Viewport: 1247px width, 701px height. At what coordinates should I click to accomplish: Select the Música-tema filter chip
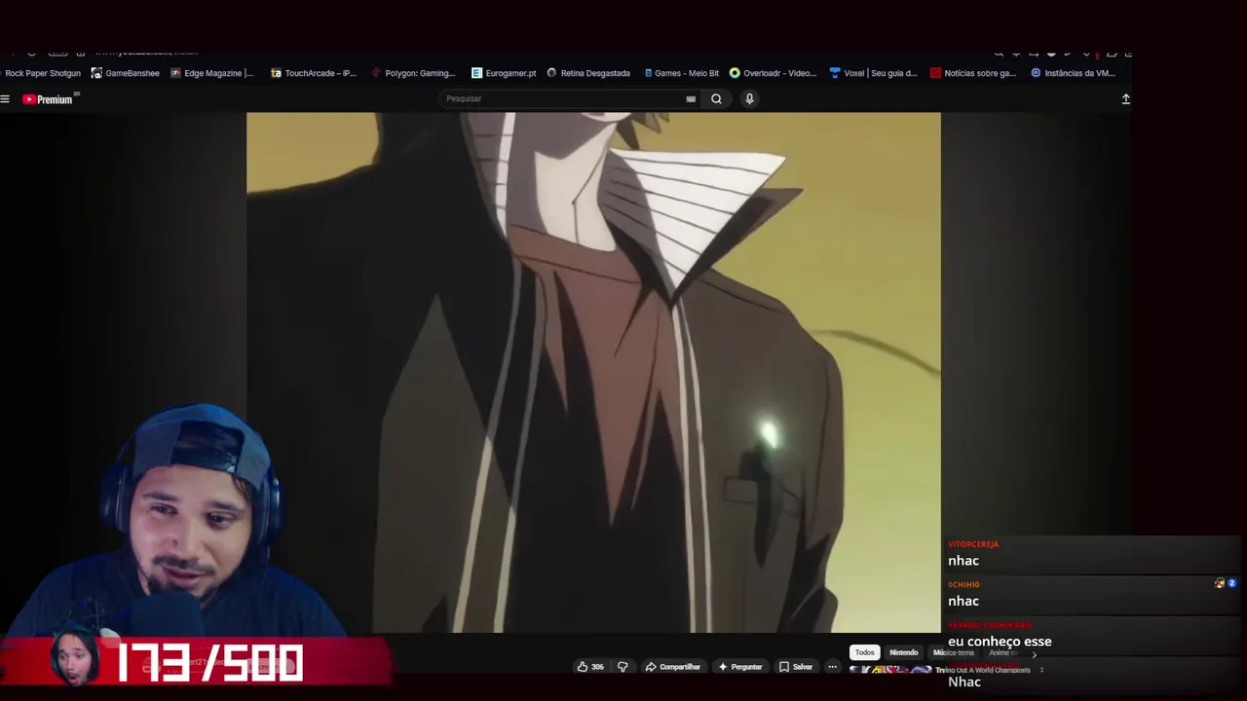click(954, 652)
